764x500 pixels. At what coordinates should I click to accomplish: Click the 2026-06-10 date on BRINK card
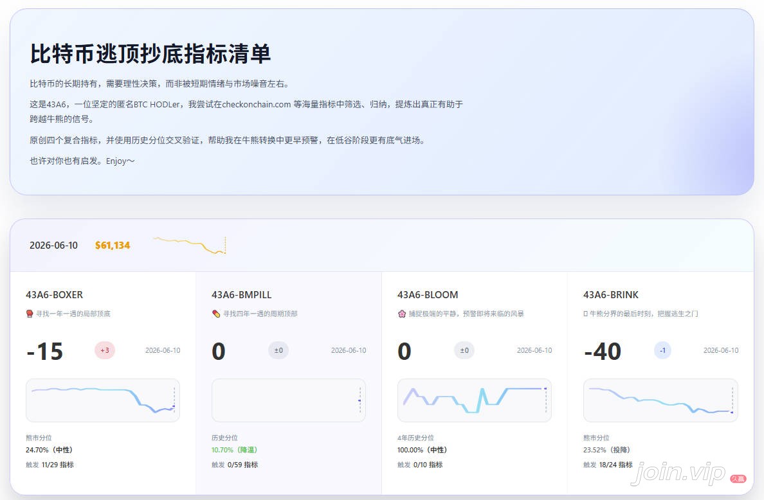click(721, 350)
